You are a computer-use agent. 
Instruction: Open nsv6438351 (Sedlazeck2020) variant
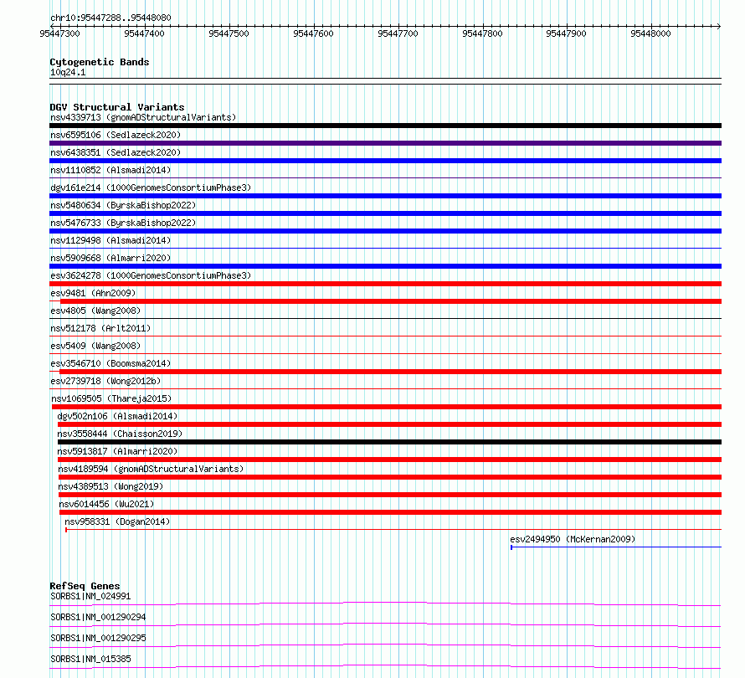pos(116,152)
